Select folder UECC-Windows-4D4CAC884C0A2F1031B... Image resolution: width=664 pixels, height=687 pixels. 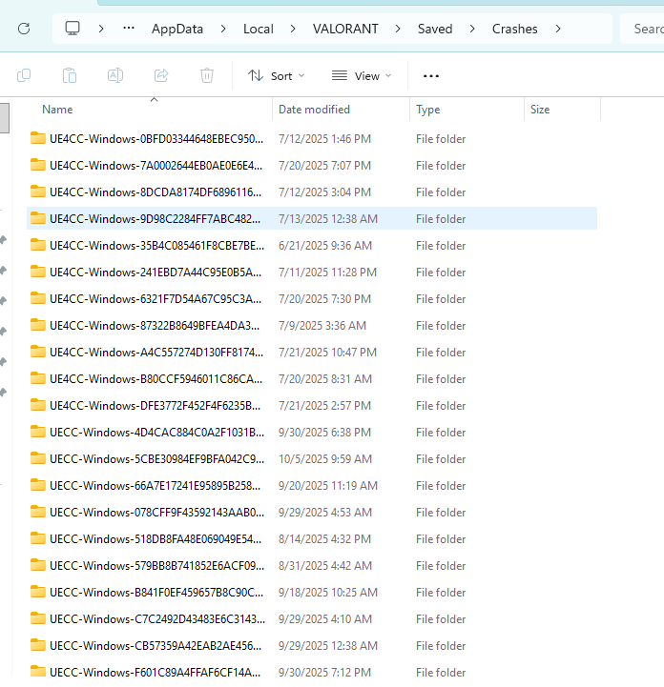pos(312,433)
